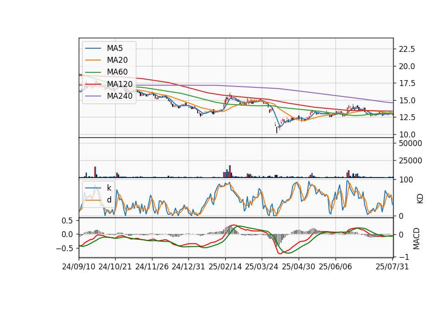This screenshot has height=314, width=437.
Task: Click the blue MA5 legend line sample
Action: point(93,49)
